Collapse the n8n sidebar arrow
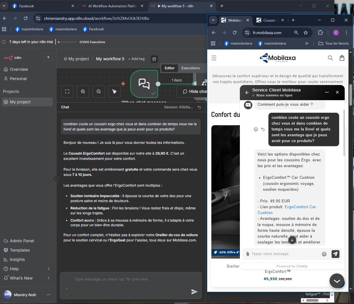 pyautogui.click(x=56, y=179)
